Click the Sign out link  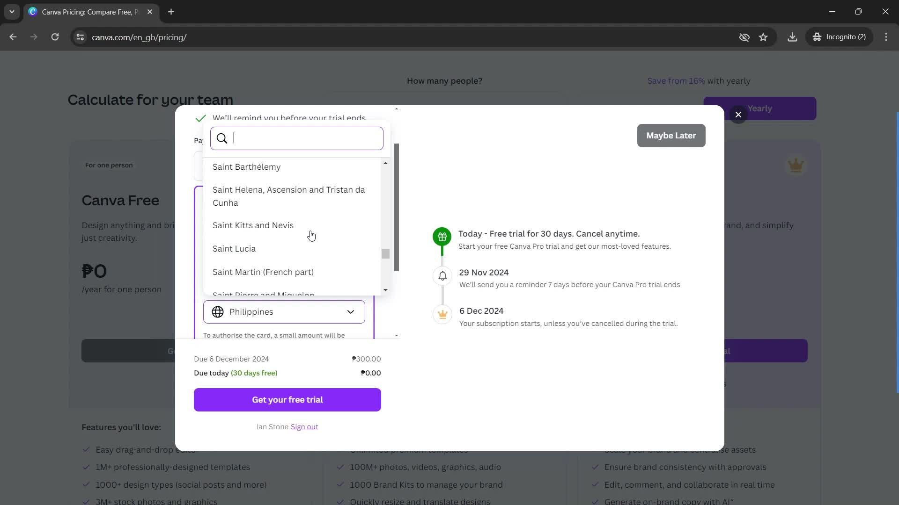tap(304, 427)
